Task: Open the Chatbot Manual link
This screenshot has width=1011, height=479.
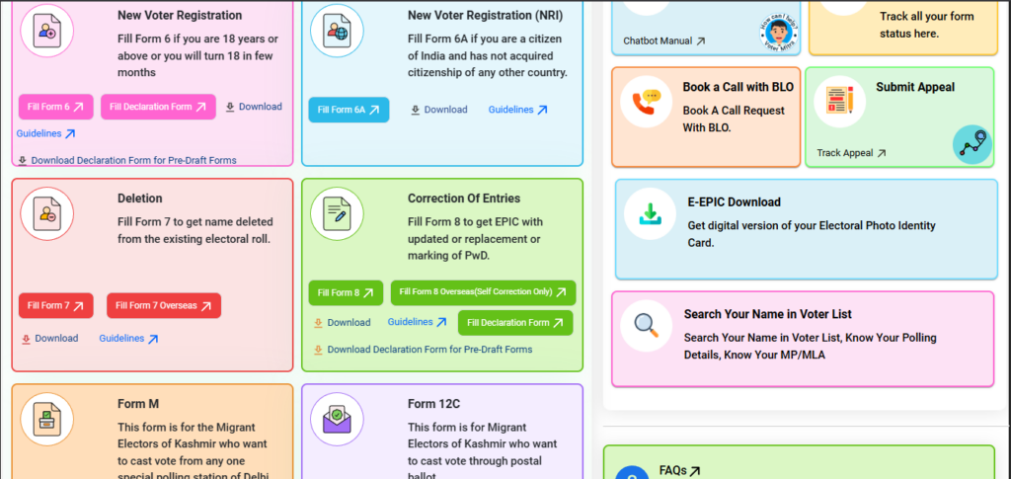Action: 664,40
